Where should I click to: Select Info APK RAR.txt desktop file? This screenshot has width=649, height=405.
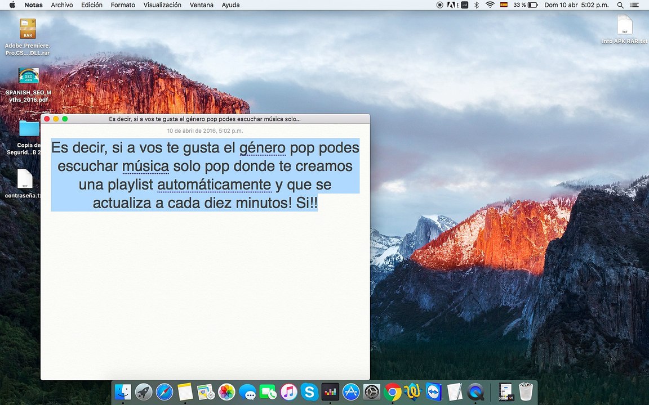[x=625, y=29]
